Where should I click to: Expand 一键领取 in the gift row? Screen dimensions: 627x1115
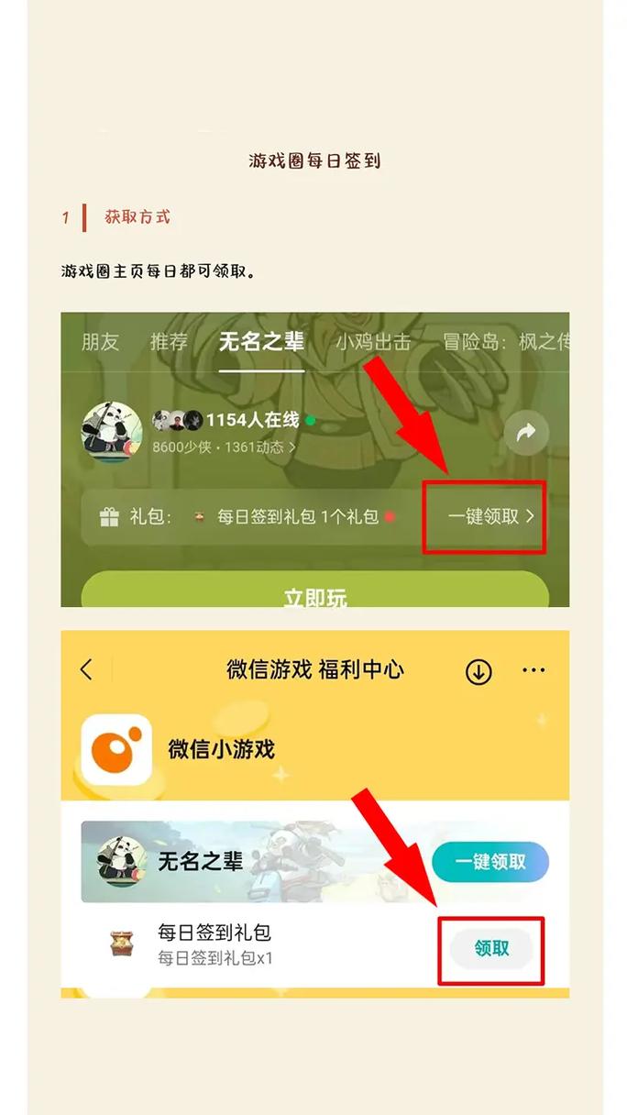[x=490, y=517]
